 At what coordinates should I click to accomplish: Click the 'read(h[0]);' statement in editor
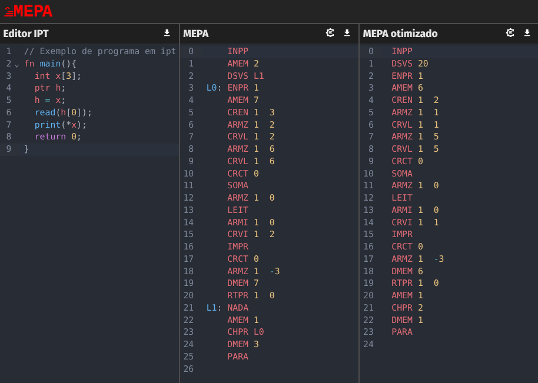coord(63,112)
